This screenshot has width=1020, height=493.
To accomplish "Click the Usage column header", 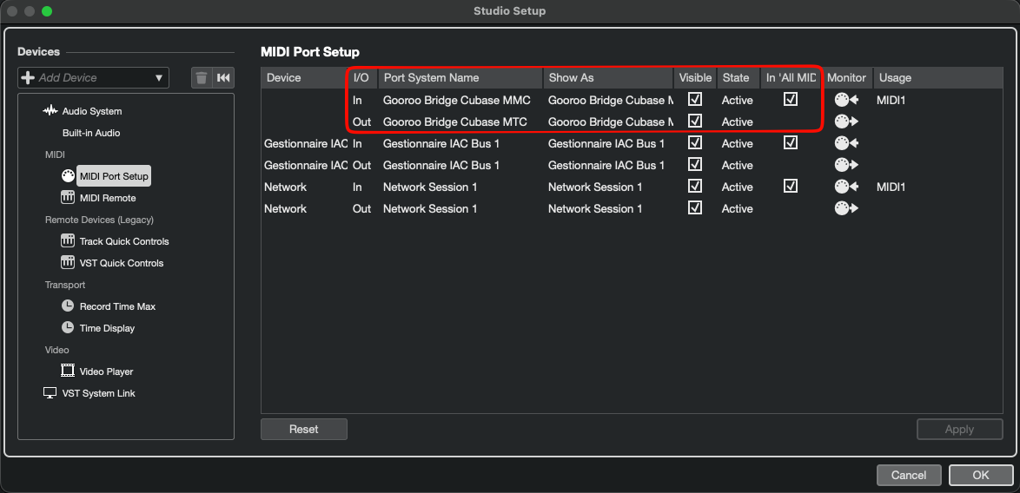I will (938, 78).
